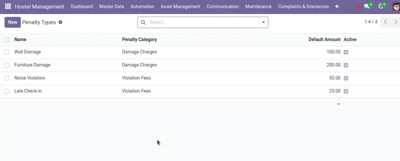
Task: Sort by Default Amount column header
Action: pyautogui.click(x=325, y=39)
